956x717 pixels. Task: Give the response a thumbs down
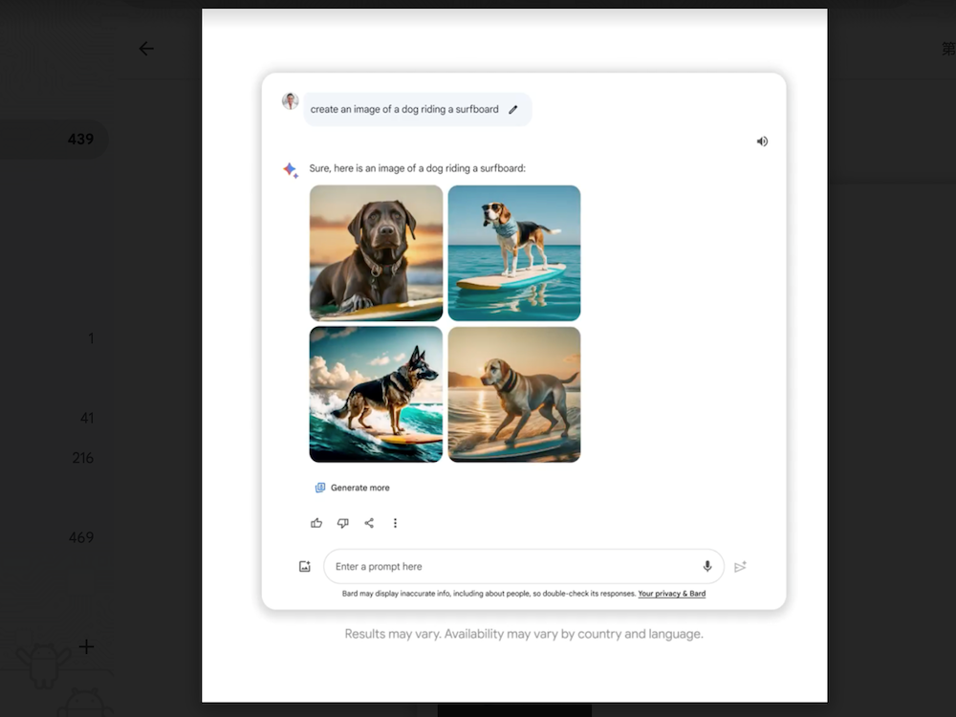point(342,523)
